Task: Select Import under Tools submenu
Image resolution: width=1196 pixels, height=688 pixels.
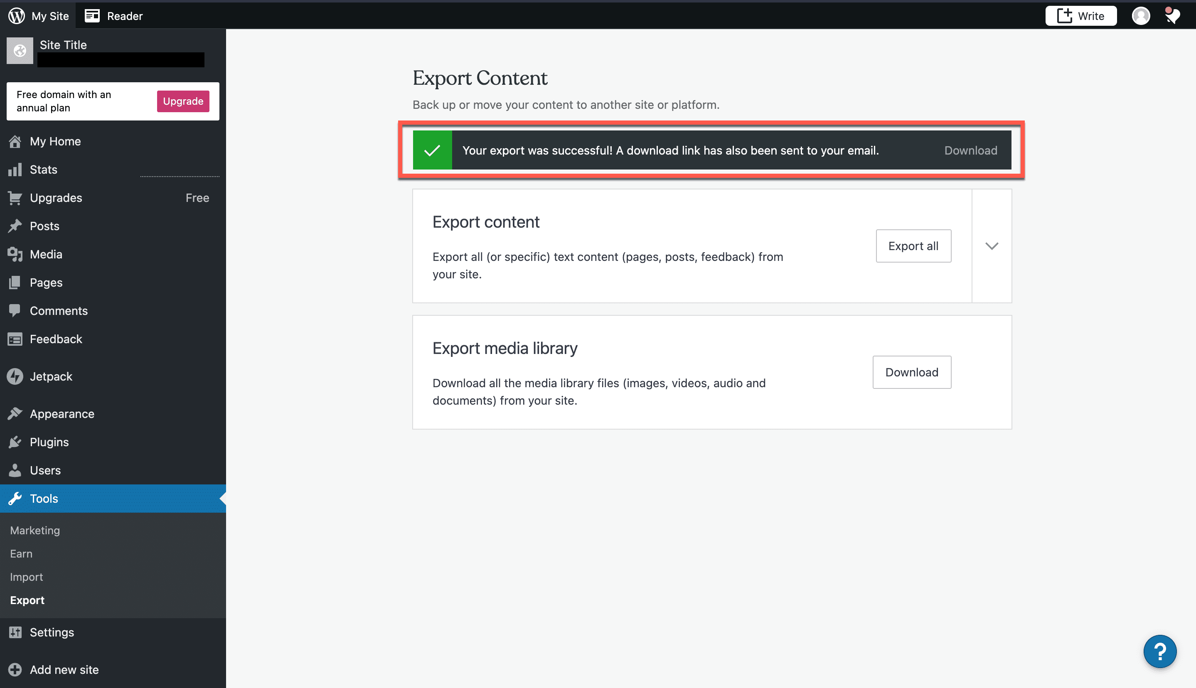Action: coord(27,577)
